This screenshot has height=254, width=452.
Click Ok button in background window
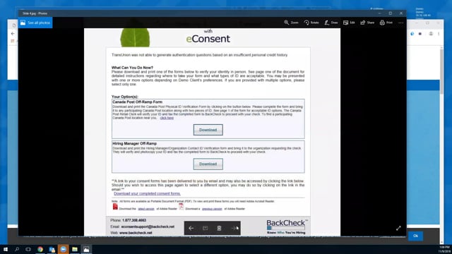pyautogui.click(x=415, y=236)
